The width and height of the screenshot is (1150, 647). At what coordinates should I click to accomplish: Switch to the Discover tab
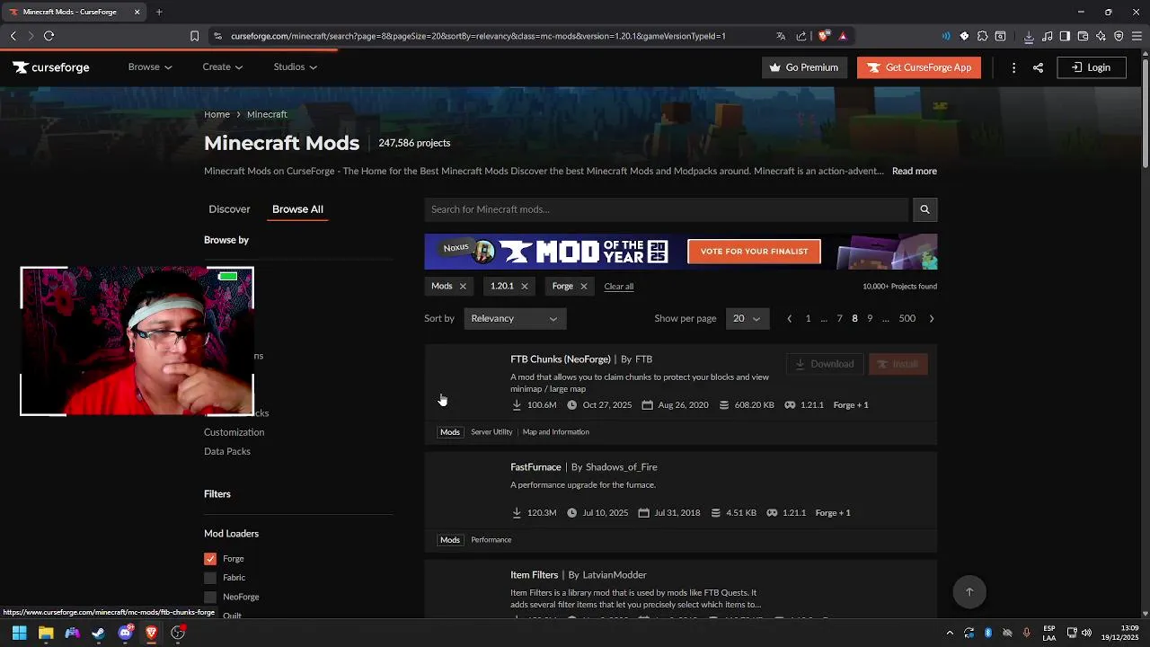click(229, 209)
